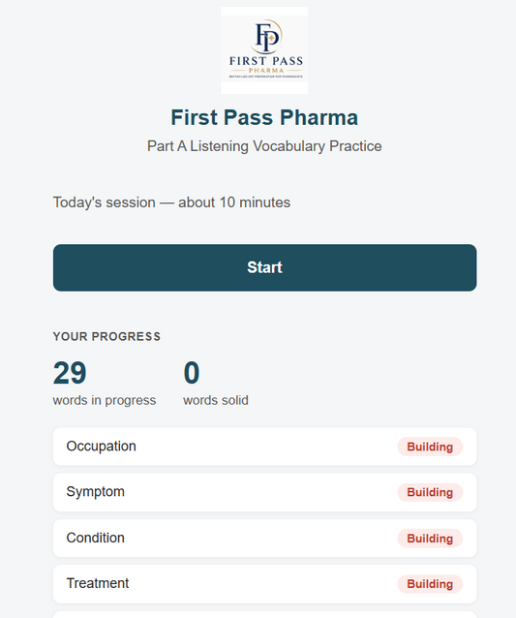
Task: Open the Occupation category row
Action: click(x=264, y=447)
